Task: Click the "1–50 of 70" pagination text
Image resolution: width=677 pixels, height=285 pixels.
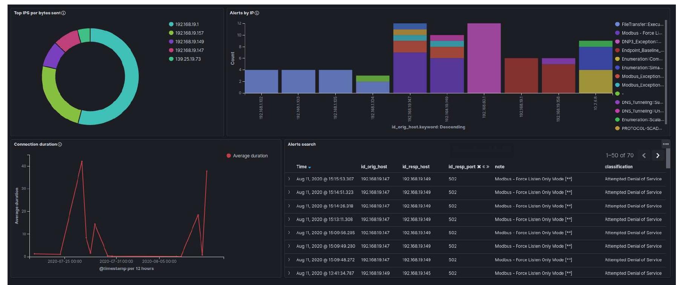Action: (619, 155)
